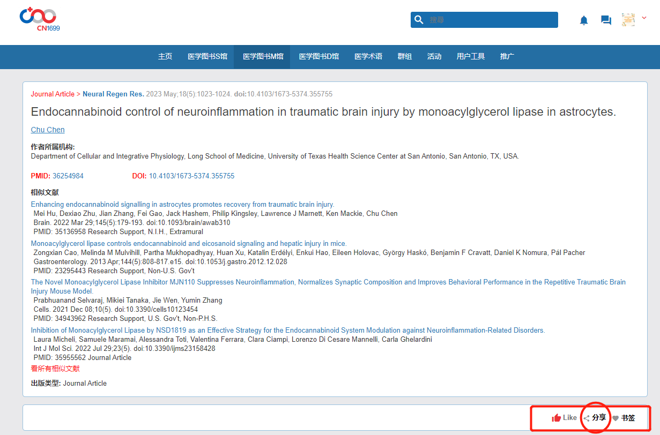Click the magnifier search icon
Image resolution: width=660 pixels, height=435 pixels.
(419, 20)
